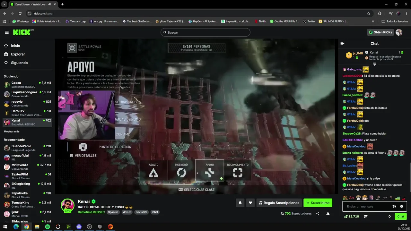411x231 pixels.
Task: Open the Twitter X bookmark
Action: point(309,21)
